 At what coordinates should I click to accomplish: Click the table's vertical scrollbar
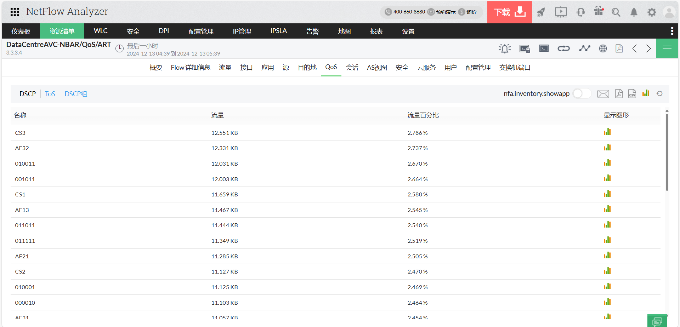pyautogui.click(x=667, y=152)
